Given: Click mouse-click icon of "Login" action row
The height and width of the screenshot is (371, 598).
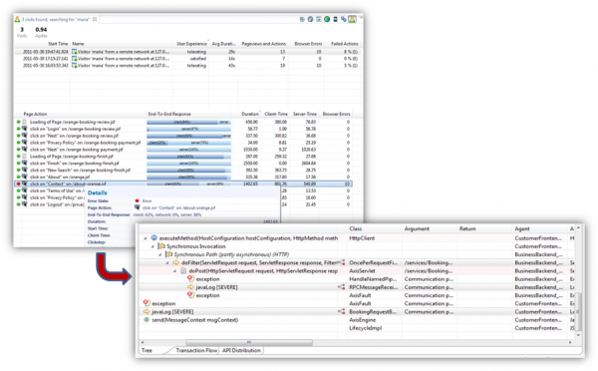Looking at the screenshot, I should 24,129.
